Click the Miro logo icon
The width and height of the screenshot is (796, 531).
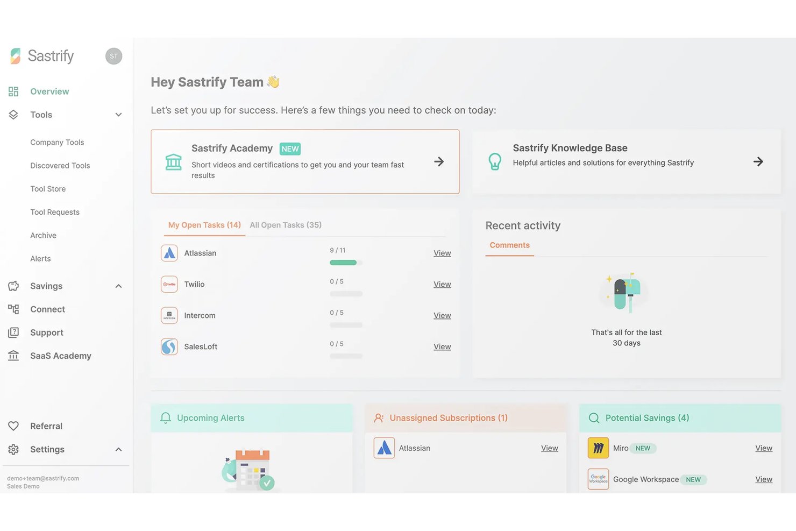(x=598, y=448)
